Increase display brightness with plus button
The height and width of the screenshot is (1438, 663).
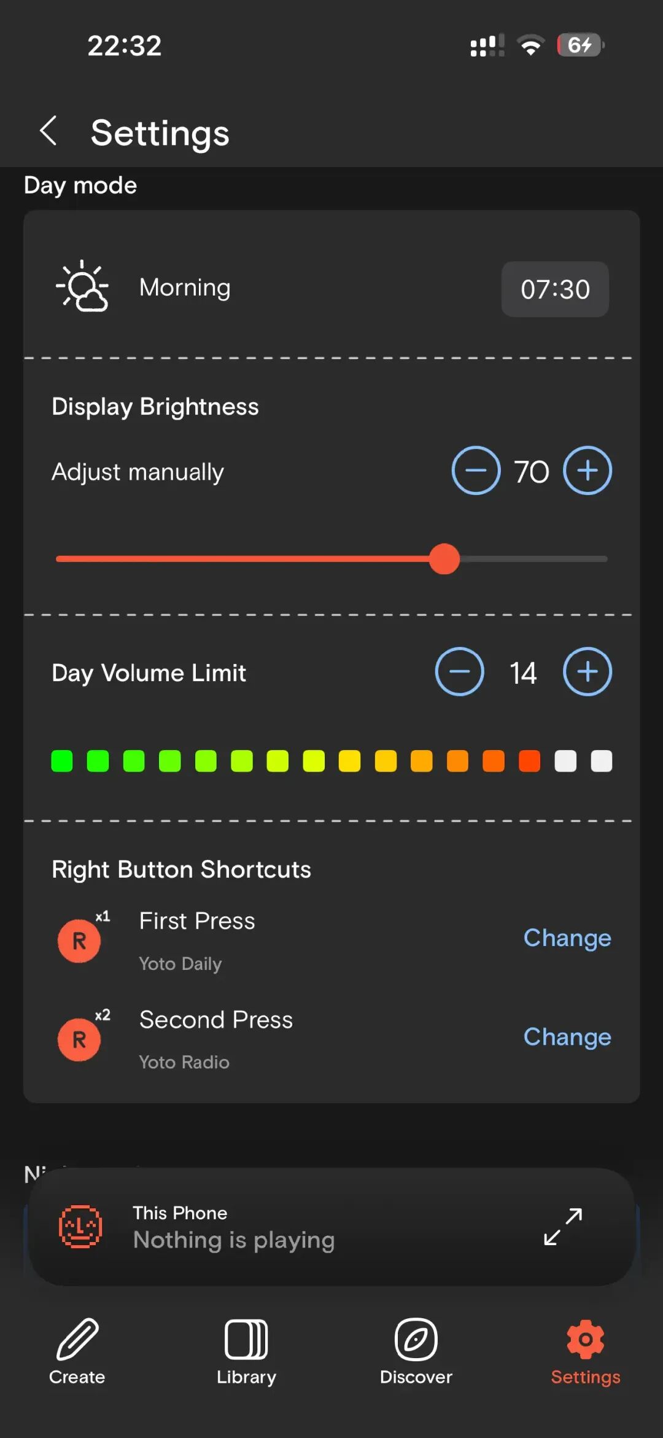coord(587,471)
